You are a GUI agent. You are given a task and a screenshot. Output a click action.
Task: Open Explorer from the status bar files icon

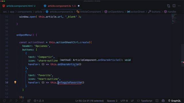pyautogui.click(x=5, y=101)
